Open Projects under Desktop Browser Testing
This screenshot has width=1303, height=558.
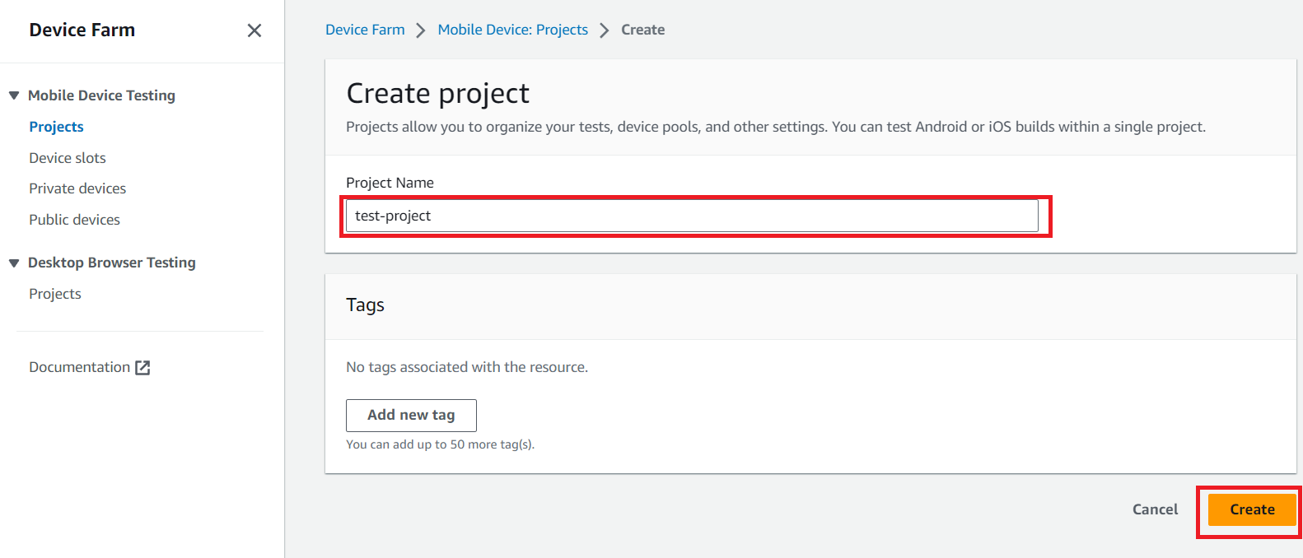[55, 294]
